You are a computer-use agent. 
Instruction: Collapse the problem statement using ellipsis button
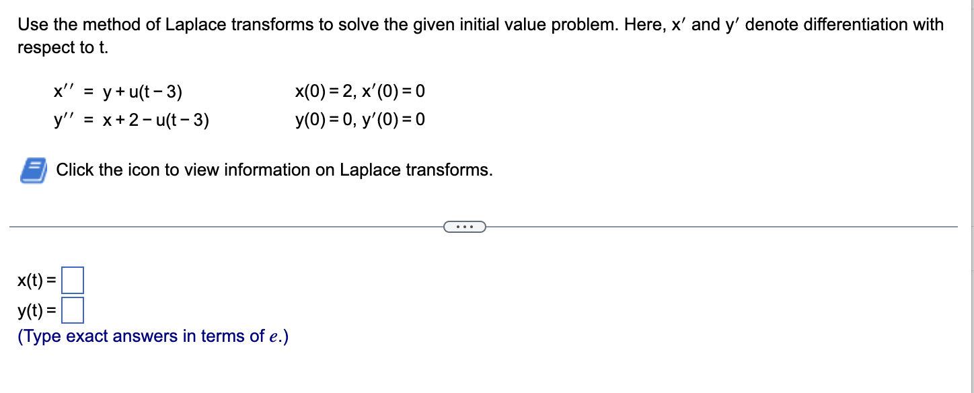point(464,226)
